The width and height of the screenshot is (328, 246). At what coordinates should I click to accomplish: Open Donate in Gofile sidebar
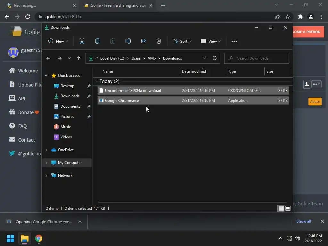(x=24, y=112)
